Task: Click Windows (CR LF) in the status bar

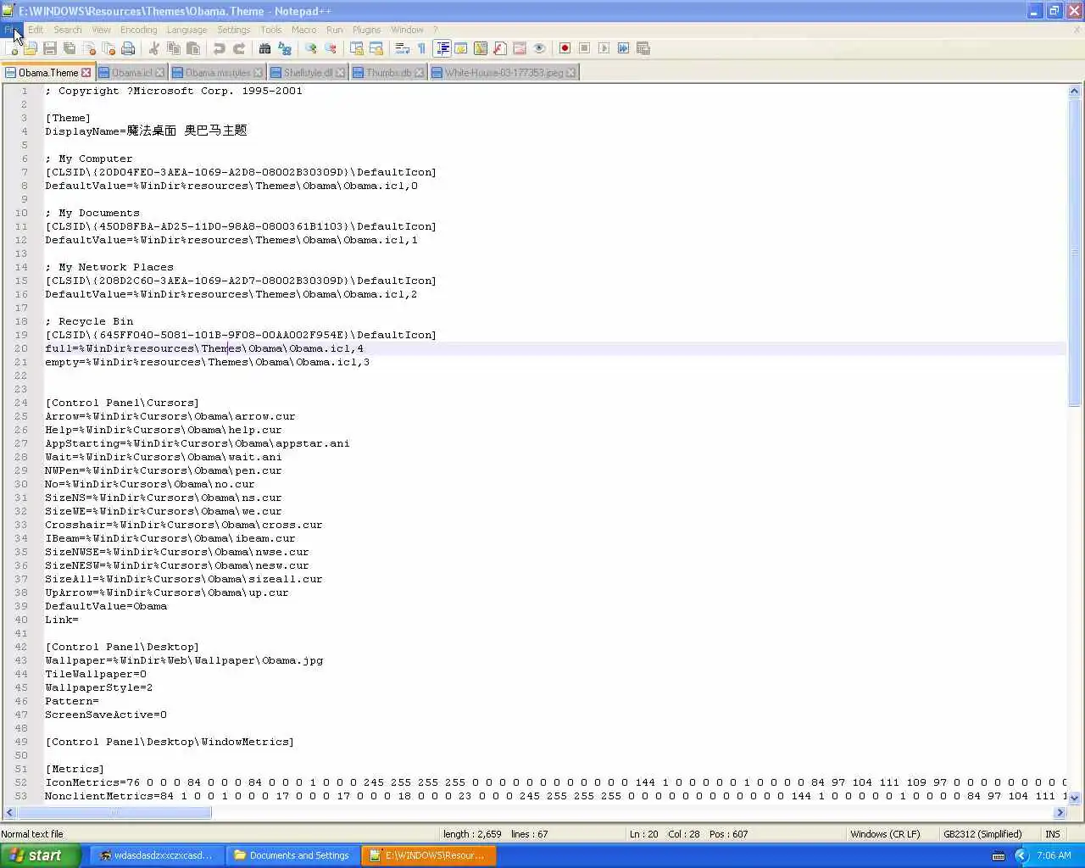Action: point(886,834)
